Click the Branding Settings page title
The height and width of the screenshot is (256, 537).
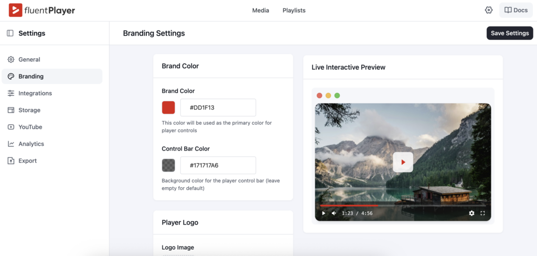click(154, 33)
